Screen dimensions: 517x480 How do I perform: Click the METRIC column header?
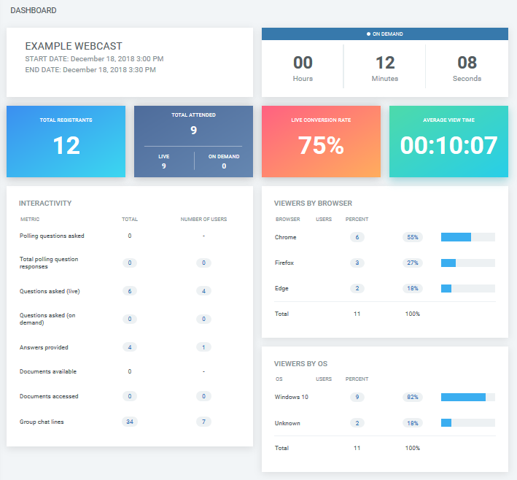30,219
